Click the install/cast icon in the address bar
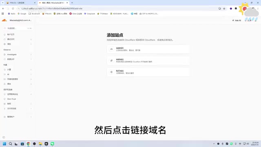This screenshot has width=261, height=147. [220, 9]
